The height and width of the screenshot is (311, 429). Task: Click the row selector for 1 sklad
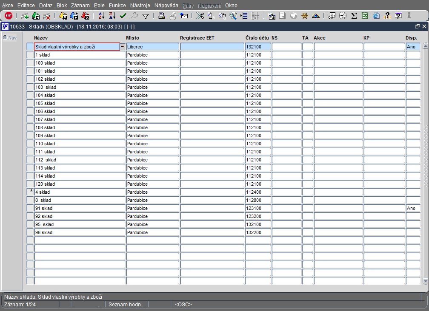[x=30, y=55]
